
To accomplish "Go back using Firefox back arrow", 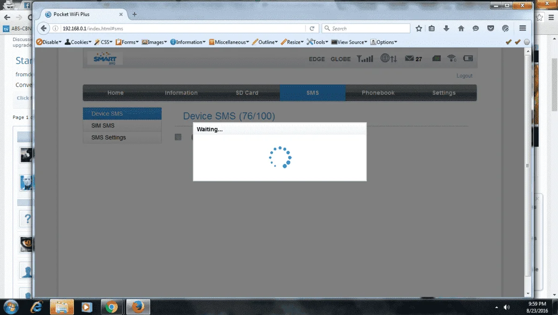I will coord(44,28).
